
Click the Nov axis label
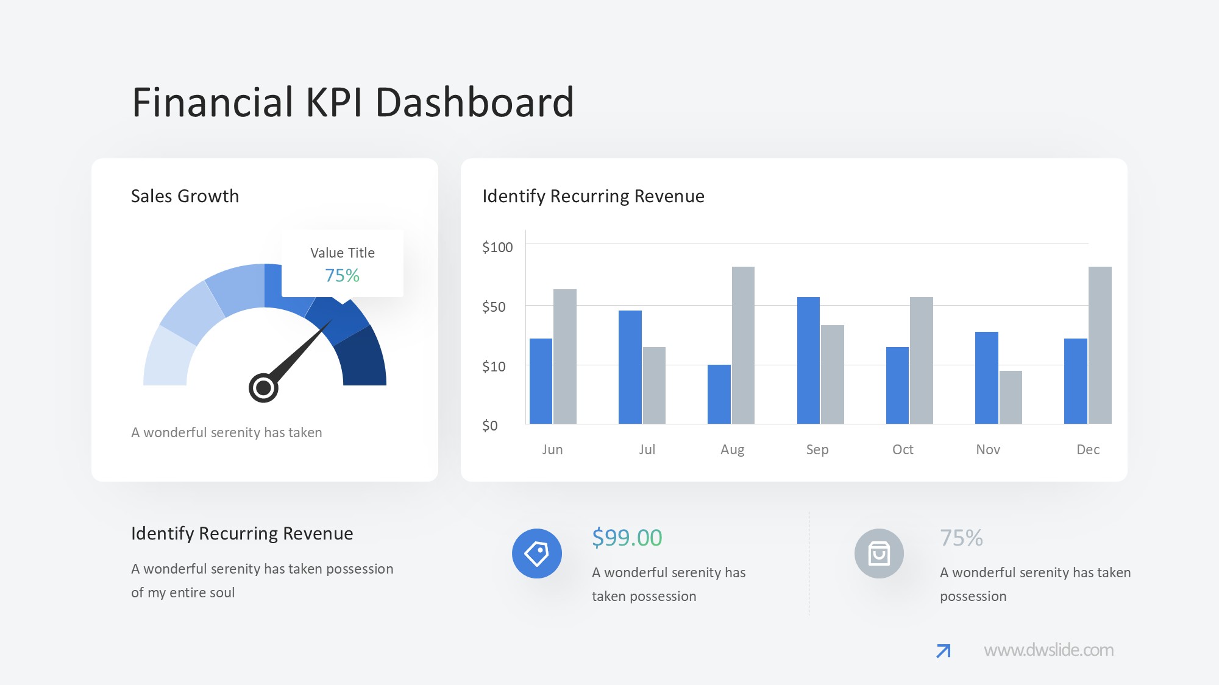[x=987, y=449]
